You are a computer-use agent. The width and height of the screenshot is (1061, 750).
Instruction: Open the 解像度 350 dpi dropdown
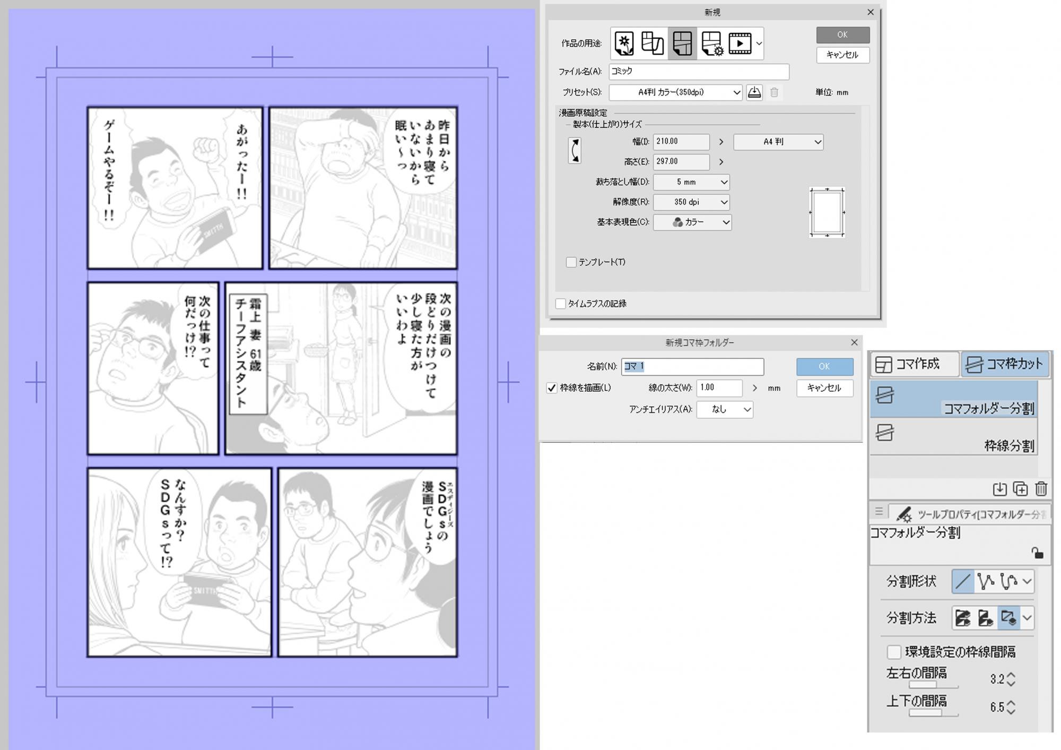coord(692,202)
